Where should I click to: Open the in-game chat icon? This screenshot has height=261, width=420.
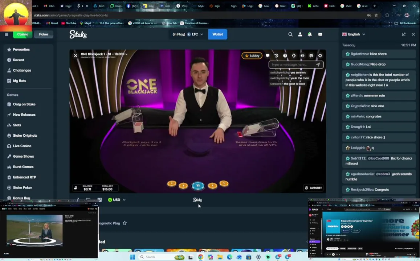point(267,55)
